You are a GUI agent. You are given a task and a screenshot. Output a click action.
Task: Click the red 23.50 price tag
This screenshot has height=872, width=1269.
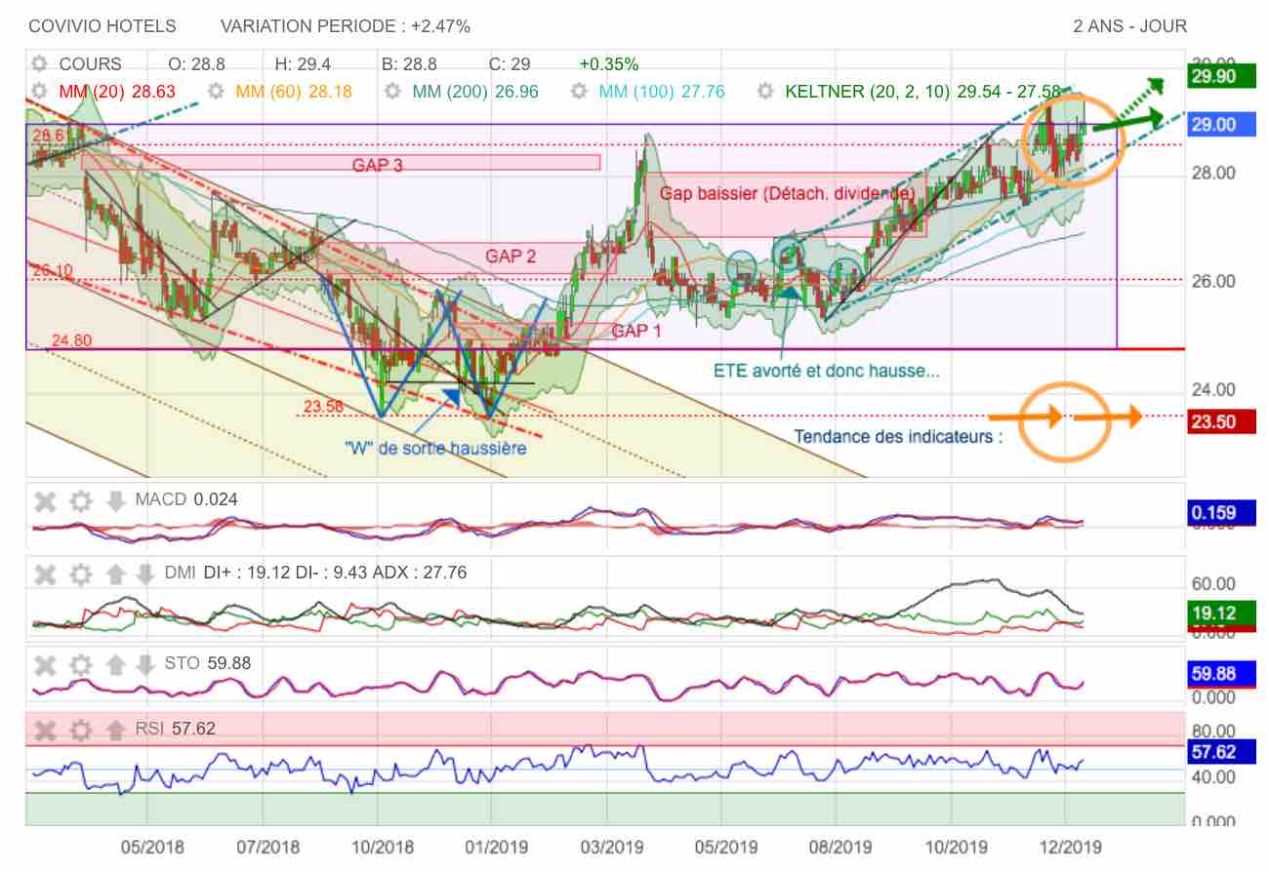tap(1219, 421)
